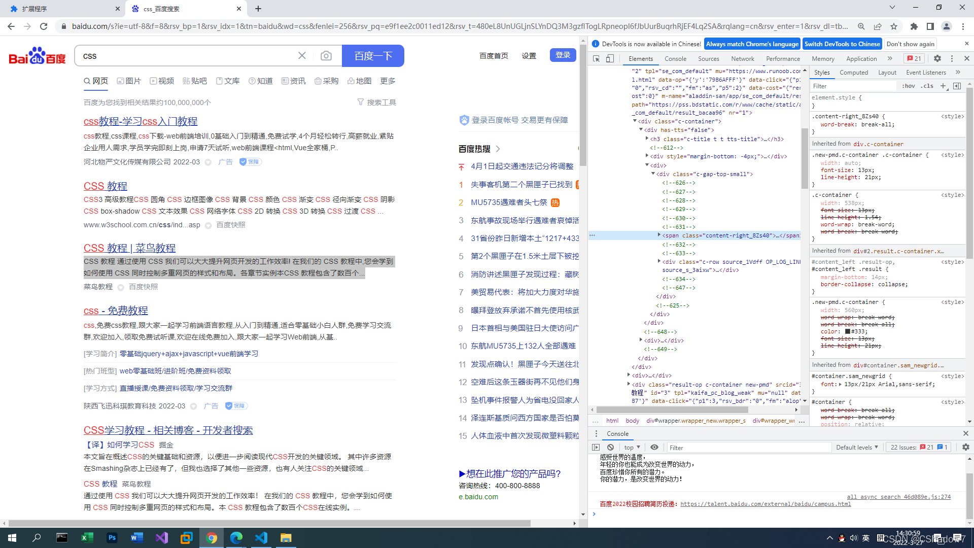The width and height of the screenshot is (974, 548).
Task: Click the red 21 errors badge in DevTools toolbar
Action: coord(915,59)
